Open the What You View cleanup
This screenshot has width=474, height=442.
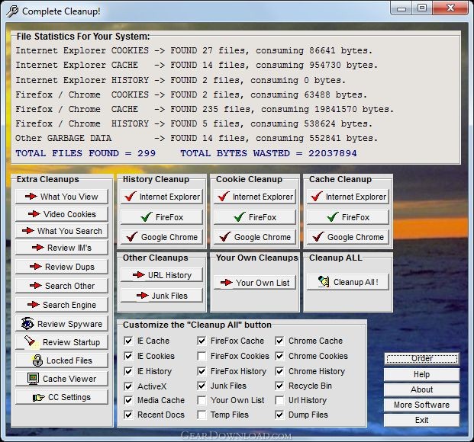click(62, 197)
